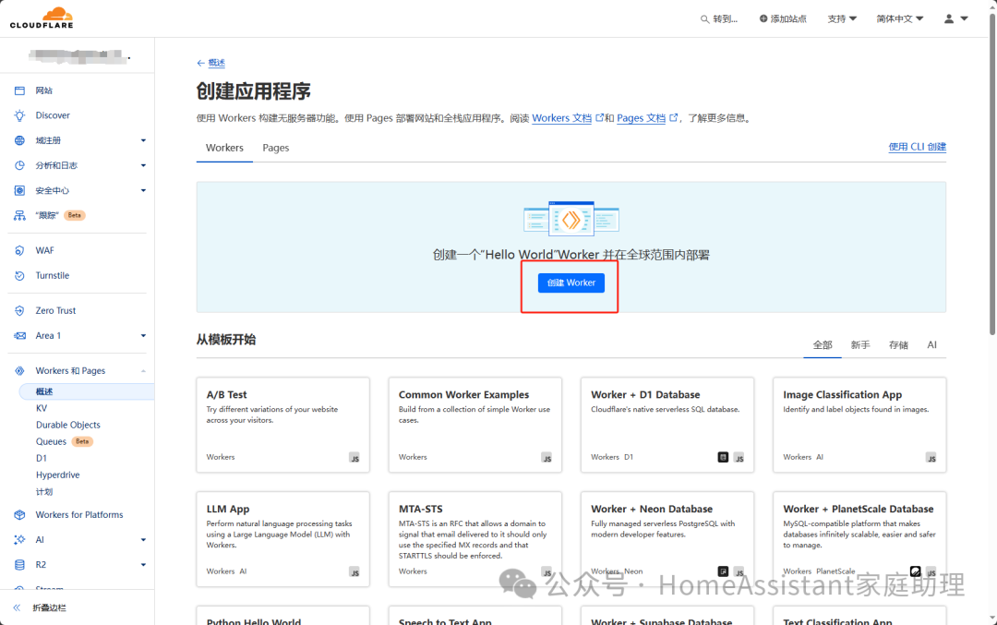The height and width of the screenshot is (625, 997).
Task: Switch to the Workers tab
Action: point(224,148)
